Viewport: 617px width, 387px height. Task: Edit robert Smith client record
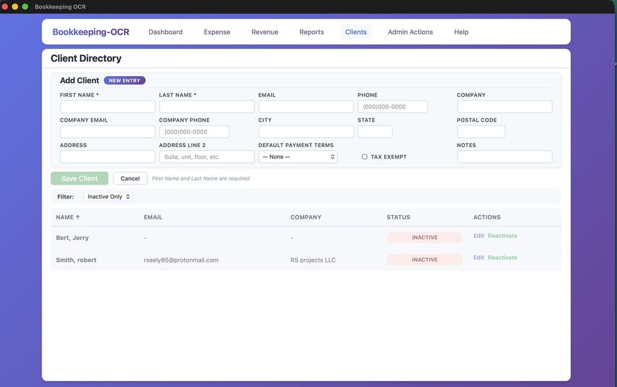coord(478,258)
